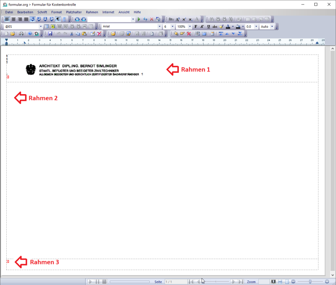Click the green play arrow icon
Screen dimensions: 336x285
point(139,19)
